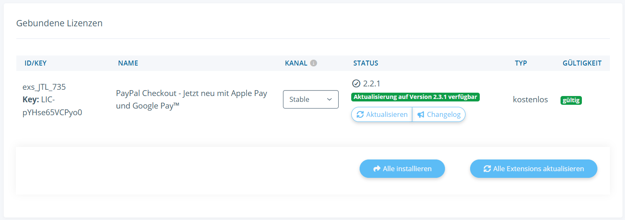Update the PayPal Checkout plugin via Aktualisieren

[382, 114]
